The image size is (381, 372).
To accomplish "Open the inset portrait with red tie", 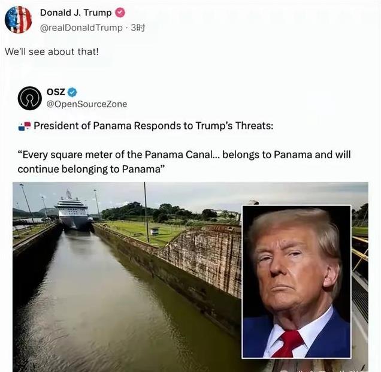I will 297,282.
